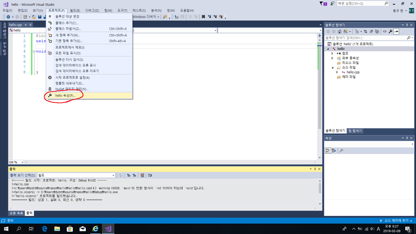Collapse 소스 파일 folder node

(332, 67)
